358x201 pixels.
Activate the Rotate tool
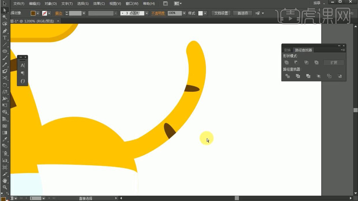pyautogui.click(x=5, y=85)
